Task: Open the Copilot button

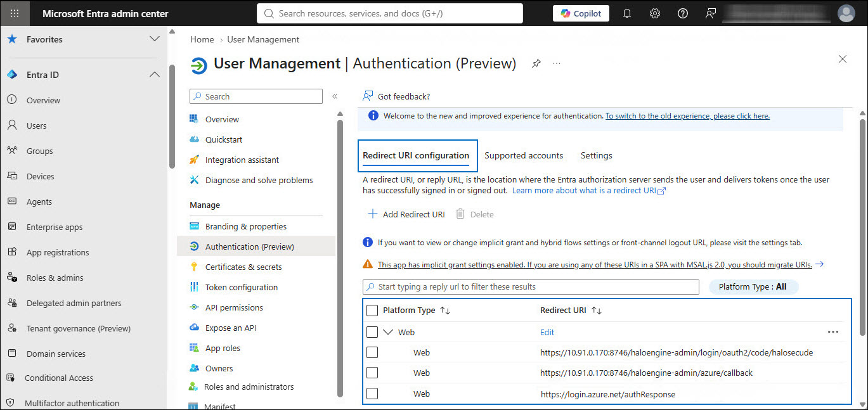Action: (x=581, y=13)
